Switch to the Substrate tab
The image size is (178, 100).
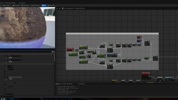coord(70,84)
